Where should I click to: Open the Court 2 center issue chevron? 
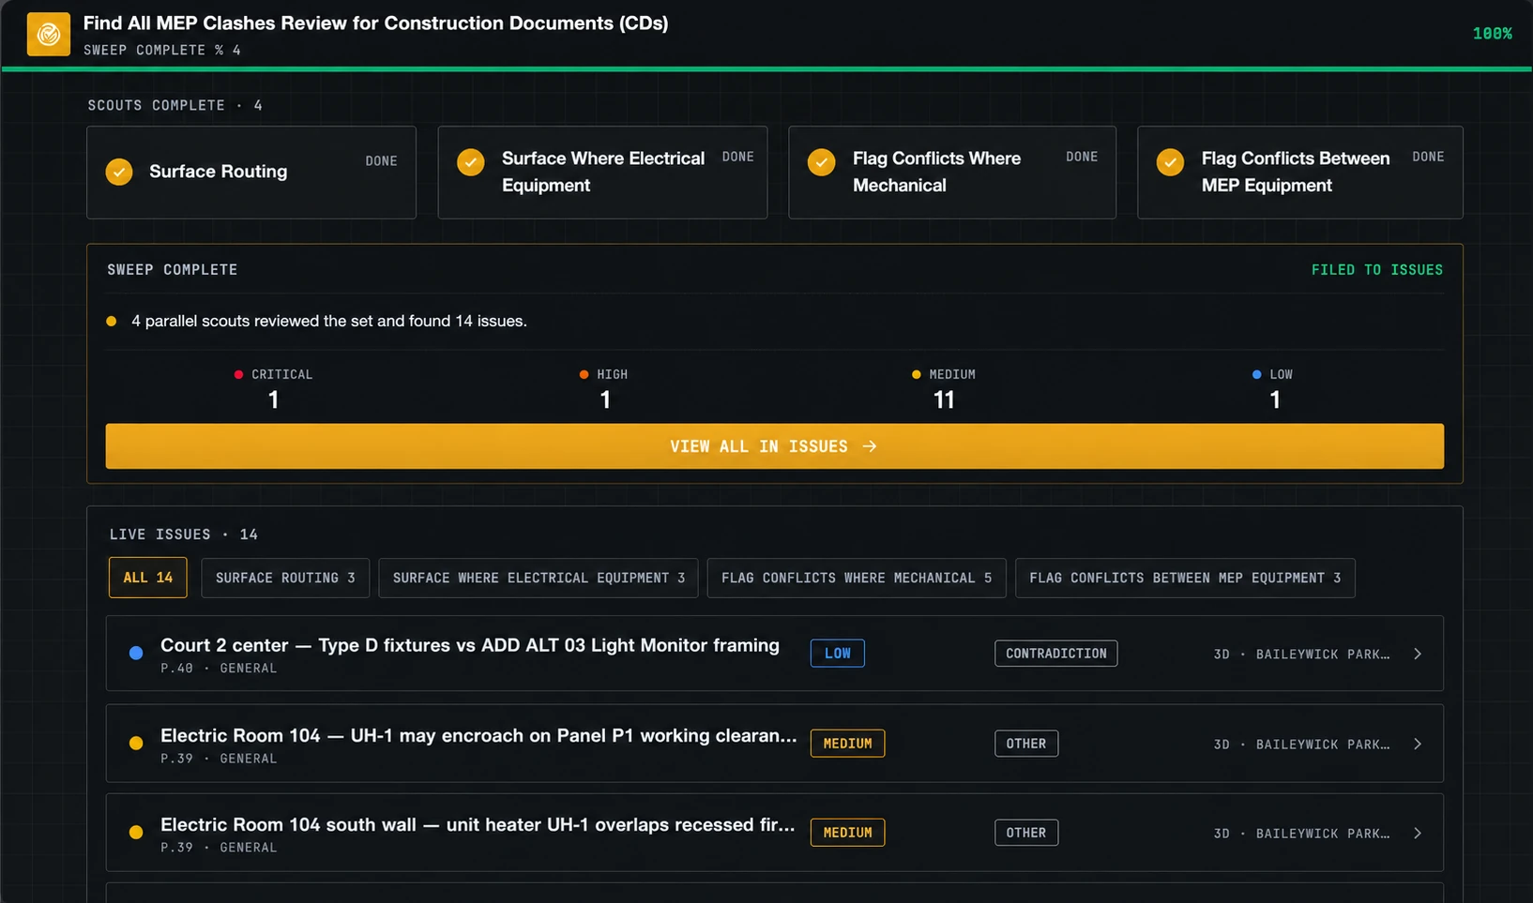coord(1418,654)
